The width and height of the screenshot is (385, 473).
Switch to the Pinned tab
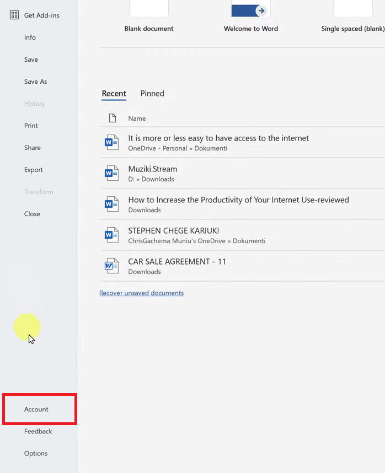152,94
